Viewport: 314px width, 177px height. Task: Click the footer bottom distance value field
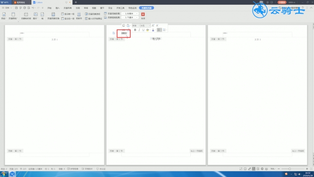pyautogui.click(x=129, y=17)
